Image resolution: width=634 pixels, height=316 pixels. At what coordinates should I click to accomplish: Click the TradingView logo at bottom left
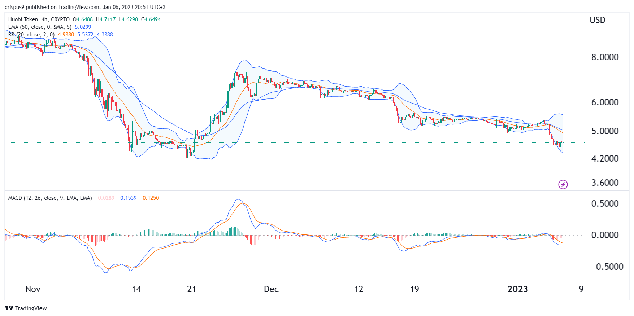(x=26, y=308)
